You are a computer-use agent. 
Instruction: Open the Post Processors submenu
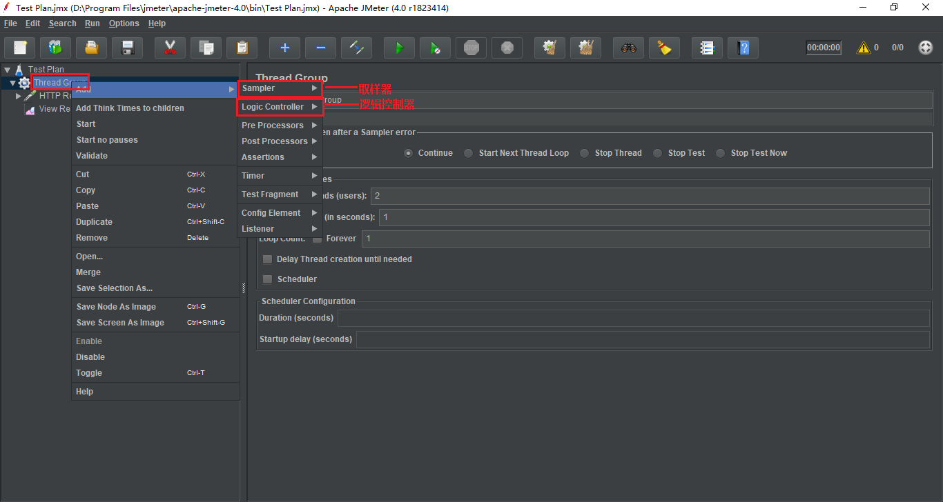point(280,141)
